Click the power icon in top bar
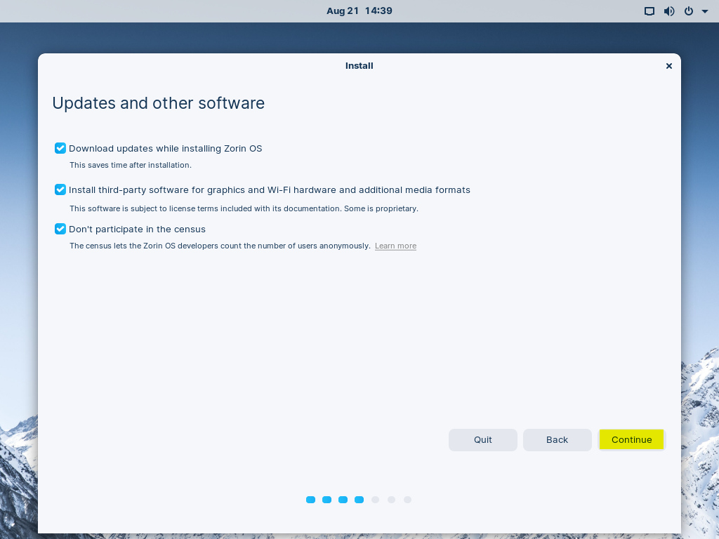 pyautogui.click(x=689, y=11)
